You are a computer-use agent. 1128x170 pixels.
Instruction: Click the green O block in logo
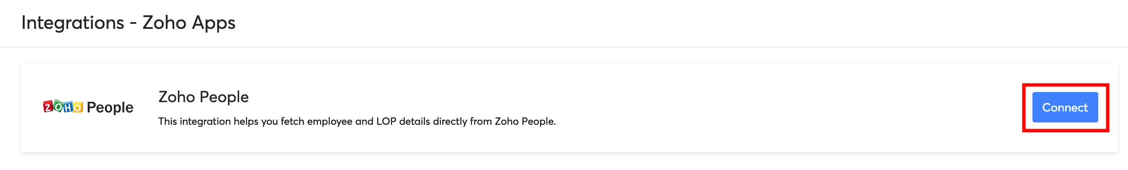click(58, 106)
